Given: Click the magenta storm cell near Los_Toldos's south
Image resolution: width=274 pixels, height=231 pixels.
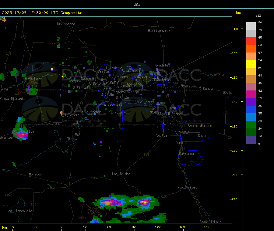Looking at the screenshot, I should click(111, 202).
